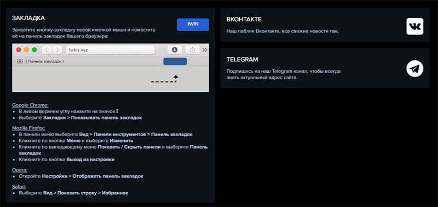Click text 'Закладки > Показывать панель закладок'
The width and height of the screenshot is (438, 207).
[x=93, y=117]
